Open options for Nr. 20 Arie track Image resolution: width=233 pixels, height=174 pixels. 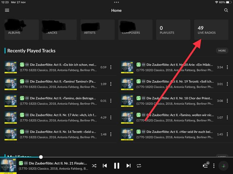pos(227,67)
